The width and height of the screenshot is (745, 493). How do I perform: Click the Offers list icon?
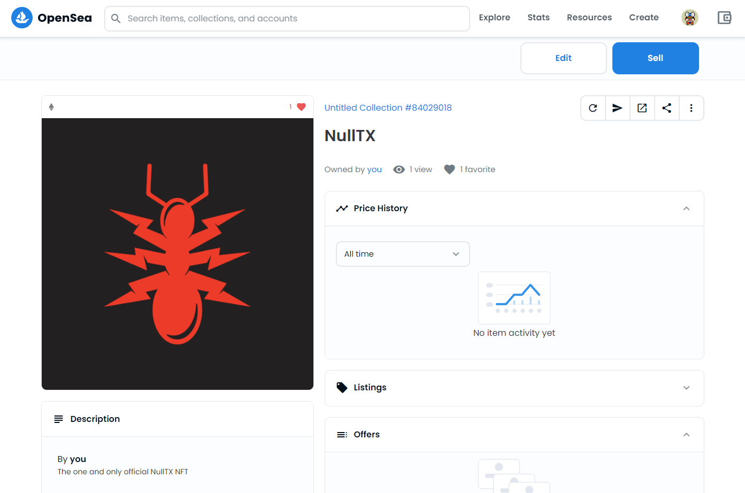click(x=342, y=434)
